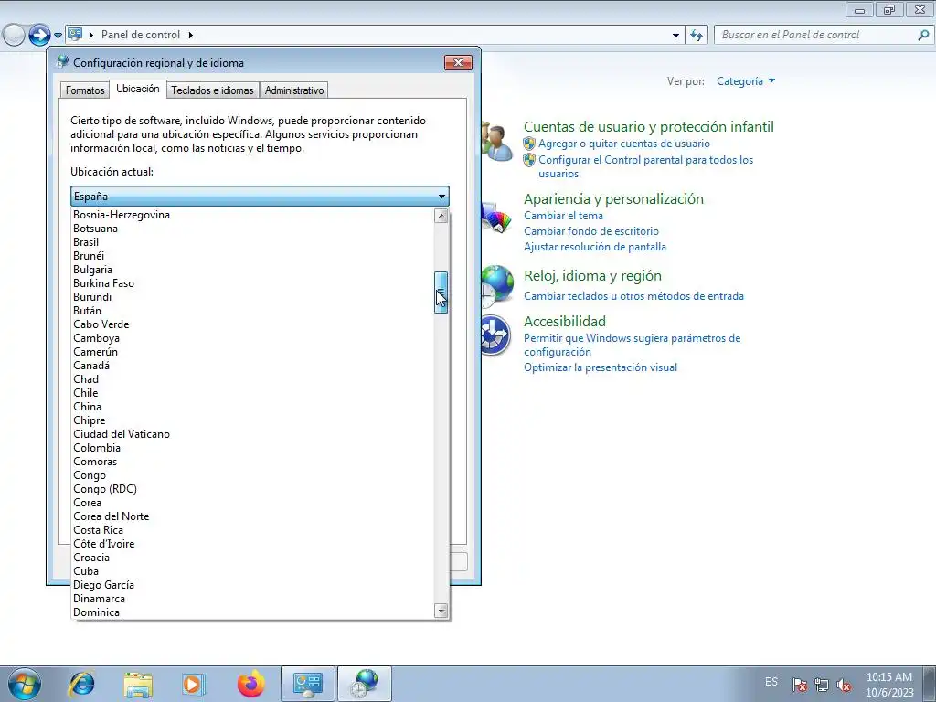Choose Cuba as the location
The width and height of the screenshot is (936, 702).
click(252, 572)
